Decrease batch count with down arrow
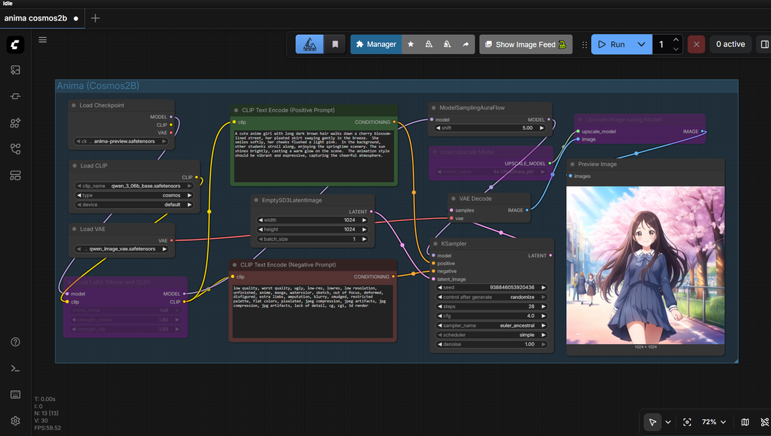The height and width of the screenshot is (436, 771). point(676,49)
